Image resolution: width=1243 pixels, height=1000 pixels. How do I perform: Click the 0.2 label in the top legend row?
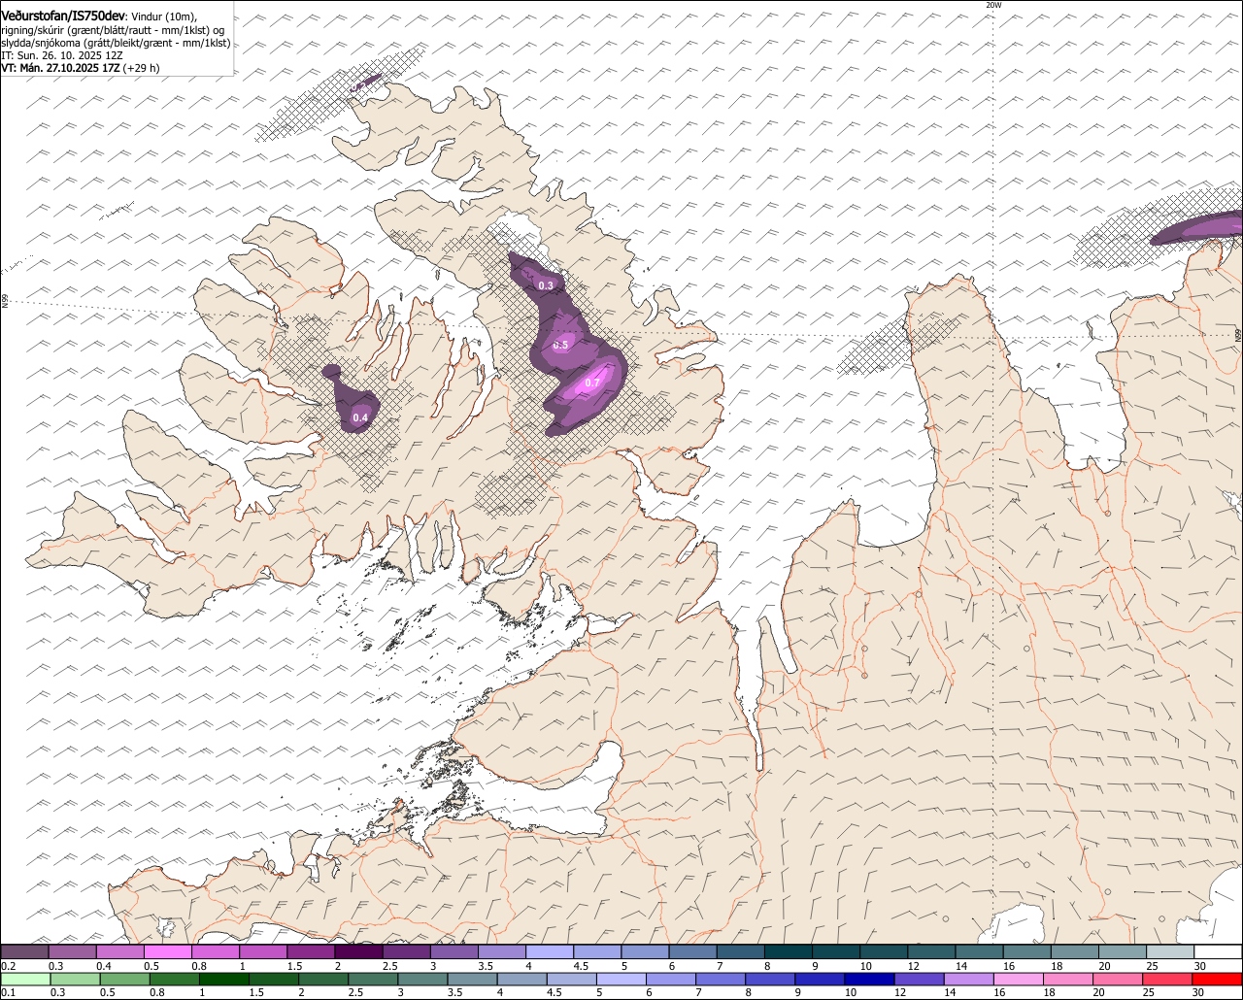pyautogui.click(x=8, y=966)
